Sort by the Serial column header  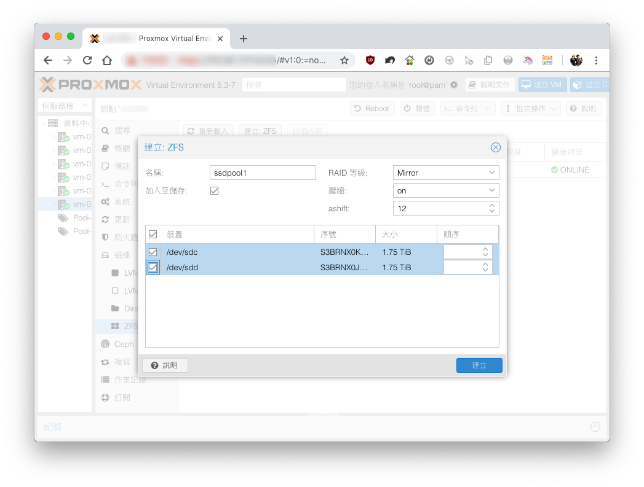pyautogui.click(x=344, y=235)
